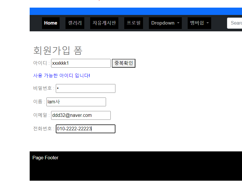Expand the Dropdown nav menu

tap(165, 23)
